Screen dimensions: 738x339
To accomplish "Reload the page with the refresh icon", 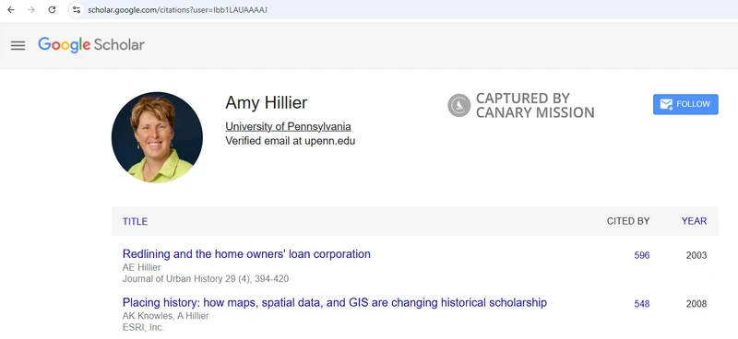I will (52, 9).
